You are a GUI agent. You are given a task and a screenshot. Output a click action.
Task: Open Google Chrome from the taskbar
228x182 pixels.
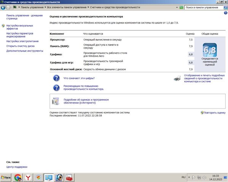(x=18, y=177)
